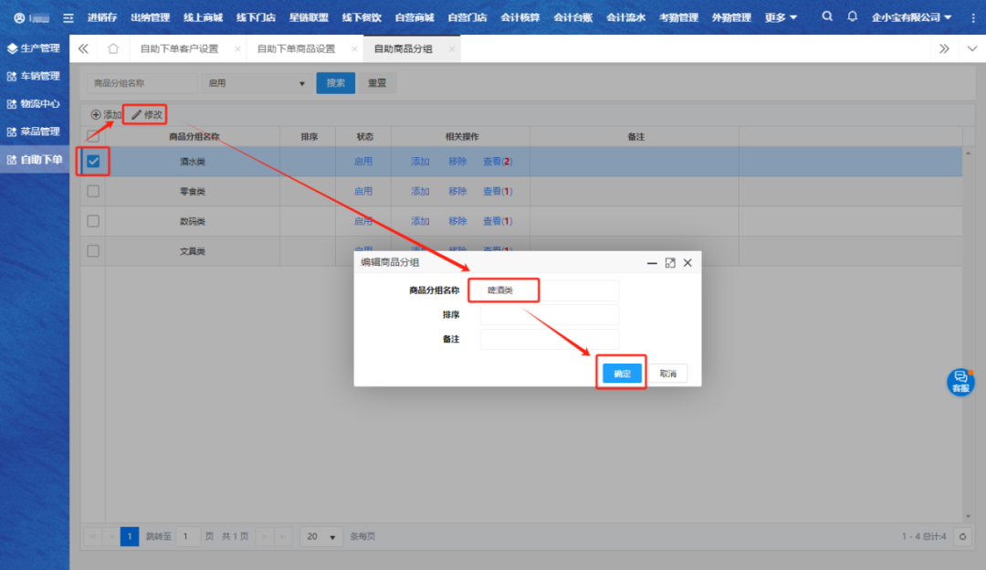Viewport: 986px width, 570px height.
Task: Open 会计核算 in the top menu
Action: (519, 17)
